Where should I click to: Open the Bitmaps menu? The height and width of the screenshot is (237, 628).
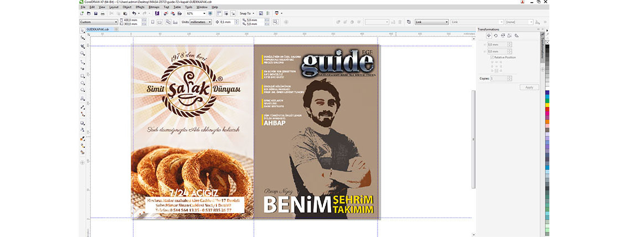[154, 7]
